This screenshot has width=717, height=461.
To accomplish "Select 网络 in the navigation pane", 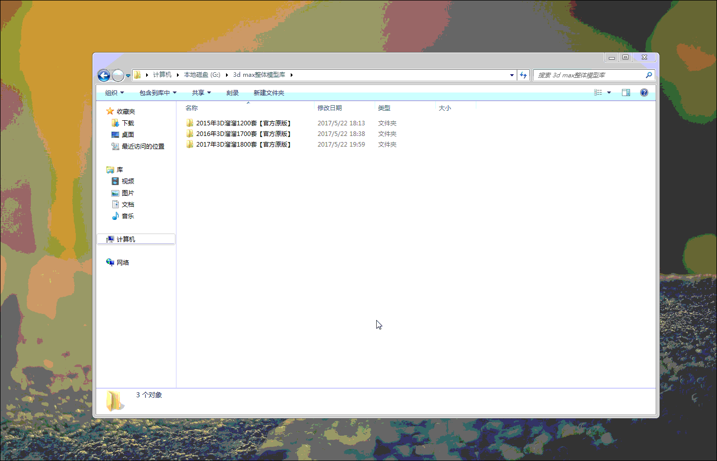I will 123,263.
